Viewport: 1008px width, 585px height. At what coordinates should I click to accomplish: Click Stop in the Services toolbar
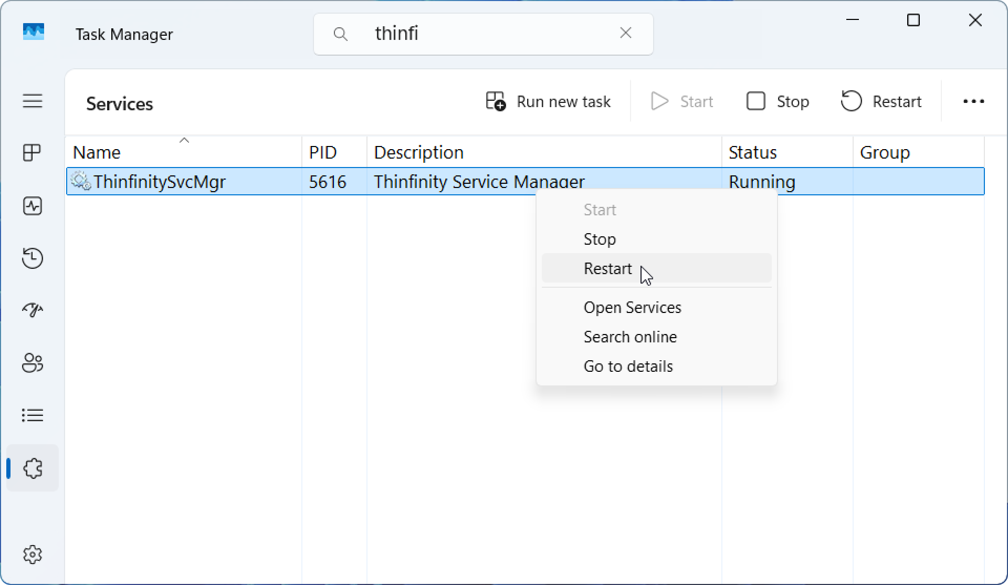[x=778, y=101]
